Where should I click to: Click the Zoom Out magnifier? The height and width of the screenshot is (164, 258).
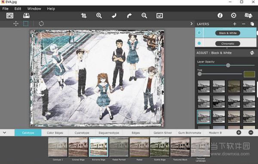pyautogui.click(x=144, y=15)
